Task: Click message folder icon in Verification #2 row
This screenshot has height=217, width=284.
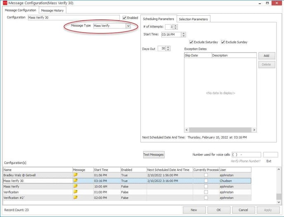Action: click(x=76, y=198)
